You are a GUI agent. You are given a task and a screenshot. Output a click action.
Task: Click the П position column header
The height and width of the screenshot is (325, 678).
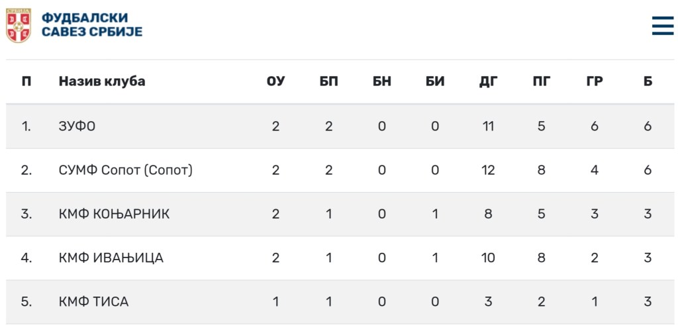tap(26, 81)
